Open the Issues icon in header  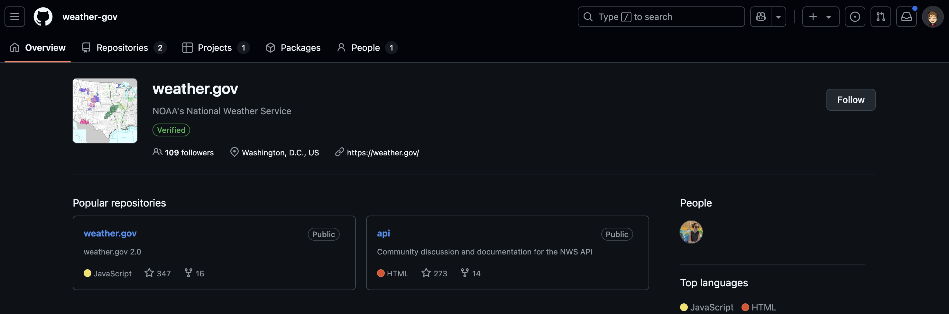tap(855, 17)
